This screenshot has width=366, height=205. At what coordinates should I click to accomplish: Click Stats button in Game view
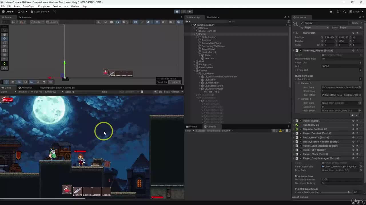click(x=167, y=92)
